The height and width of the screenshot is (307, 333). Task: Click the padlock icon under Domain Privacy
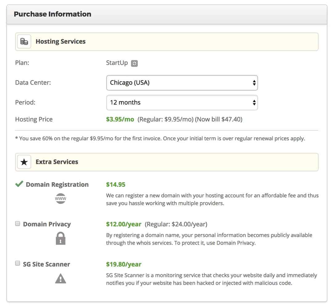(x=60, y=238)
